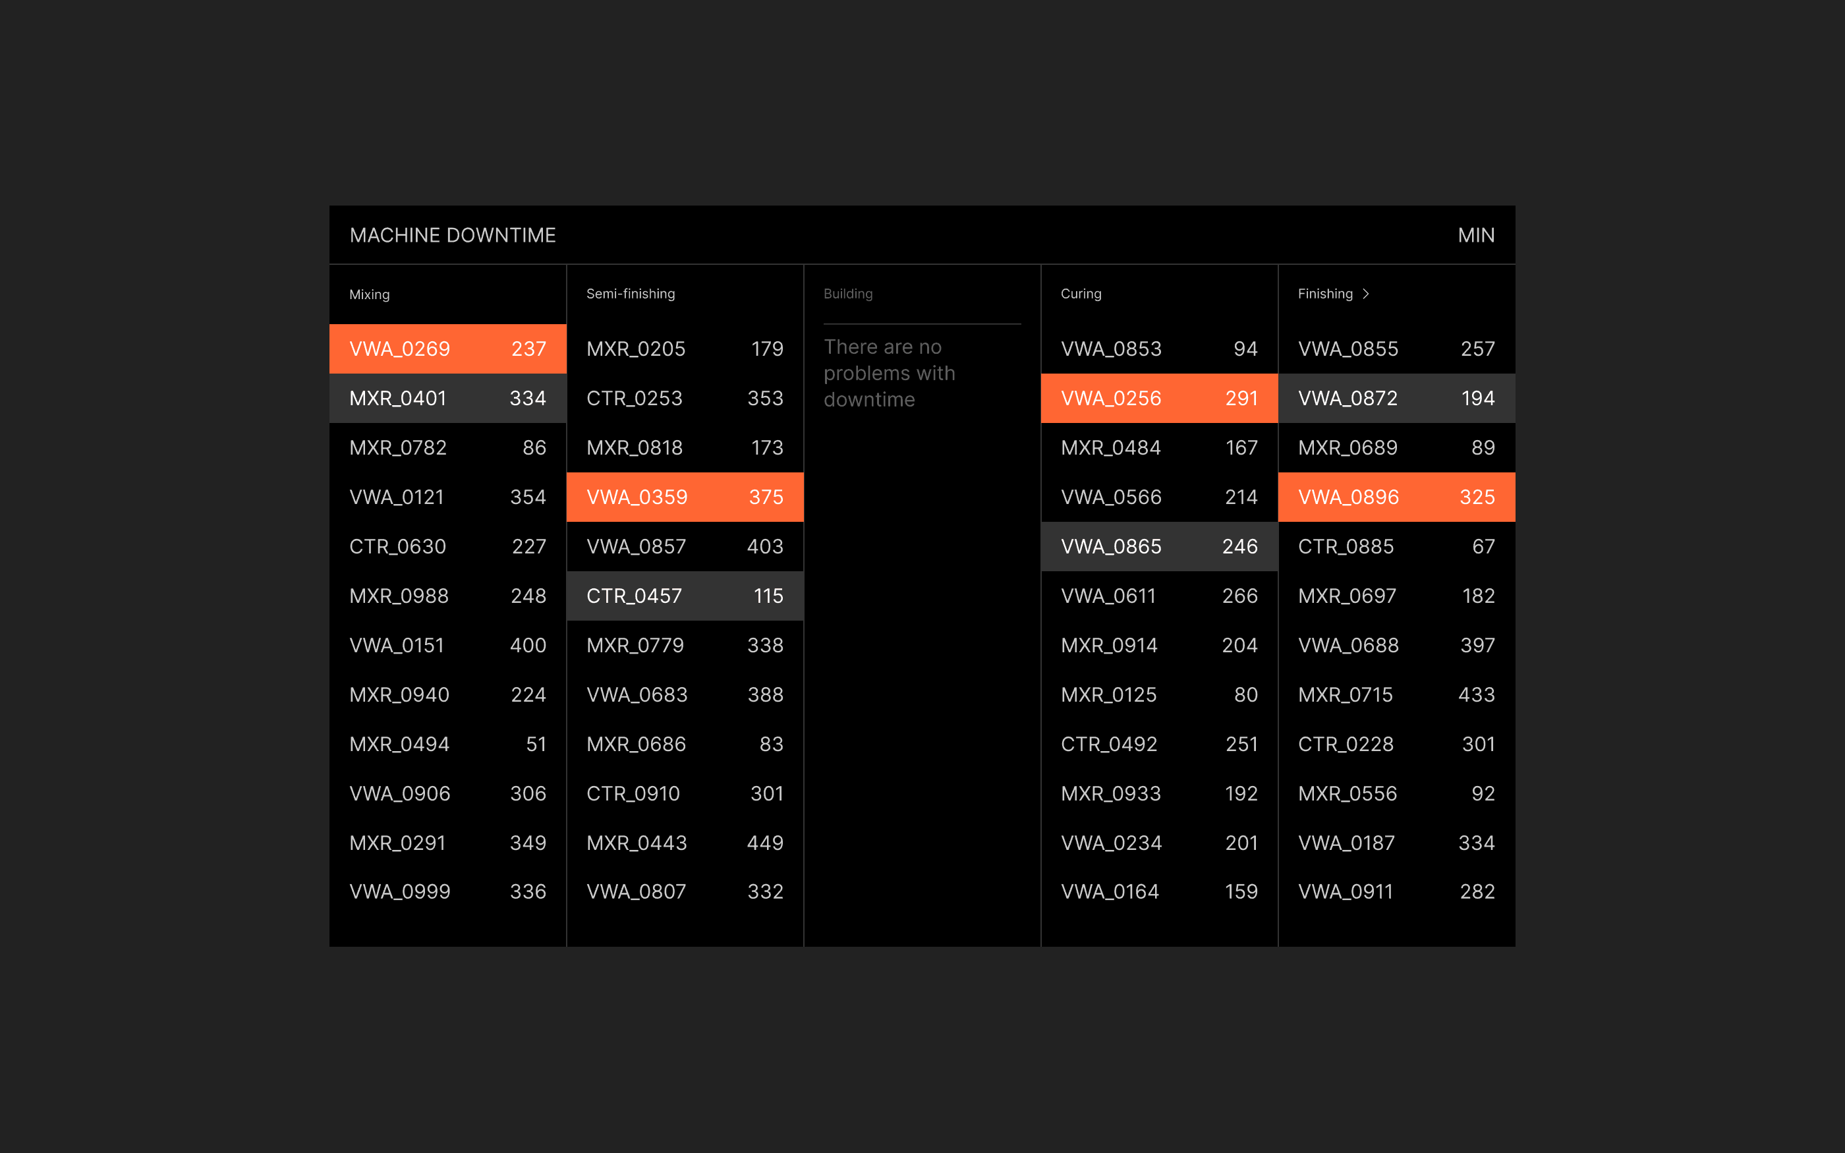1845x1153 pixels.
Task: Open the Semi-finishing column header
Action: (630, 294)
